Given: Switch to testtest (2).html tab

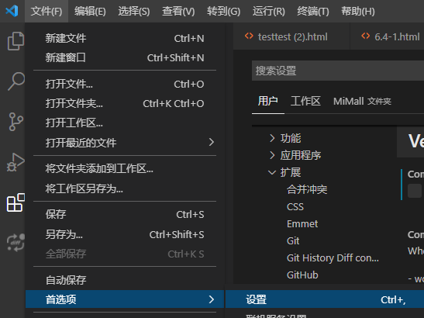Looking at the screenshot, I should (x=291, y=36).
